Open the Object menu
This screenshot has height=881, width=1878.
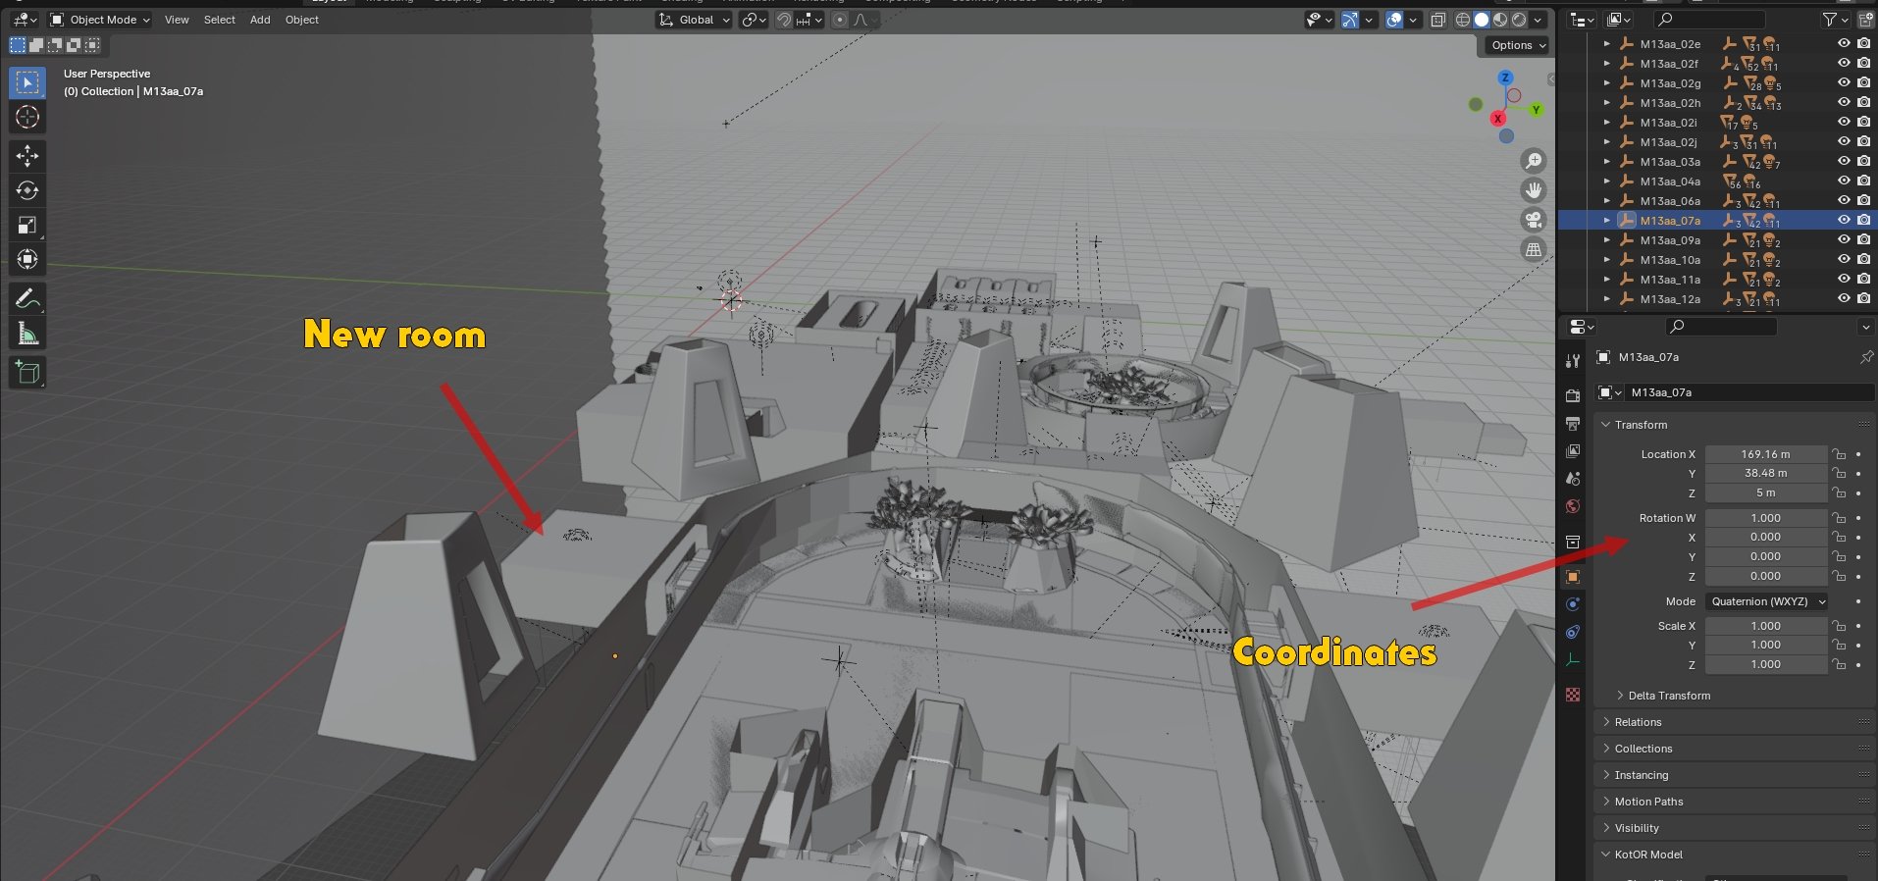pyautogui.click(x=302, y=20)
